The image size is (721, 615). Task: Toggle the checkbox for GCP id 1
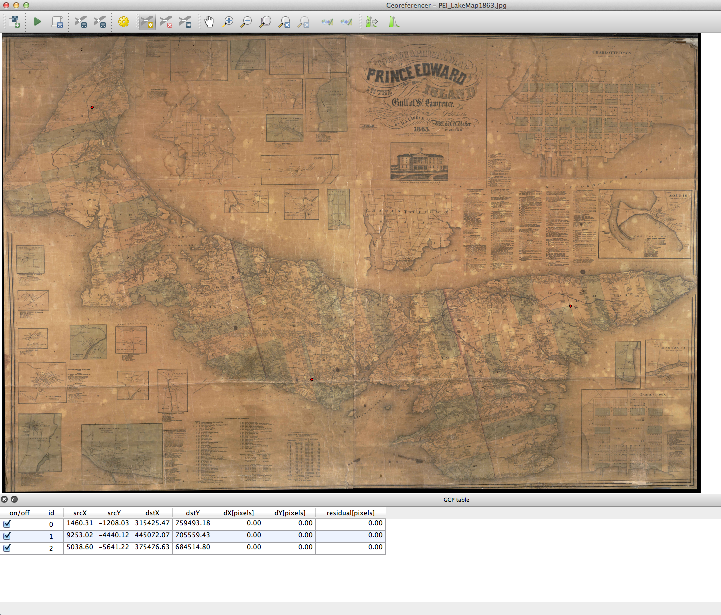point(7,536)
